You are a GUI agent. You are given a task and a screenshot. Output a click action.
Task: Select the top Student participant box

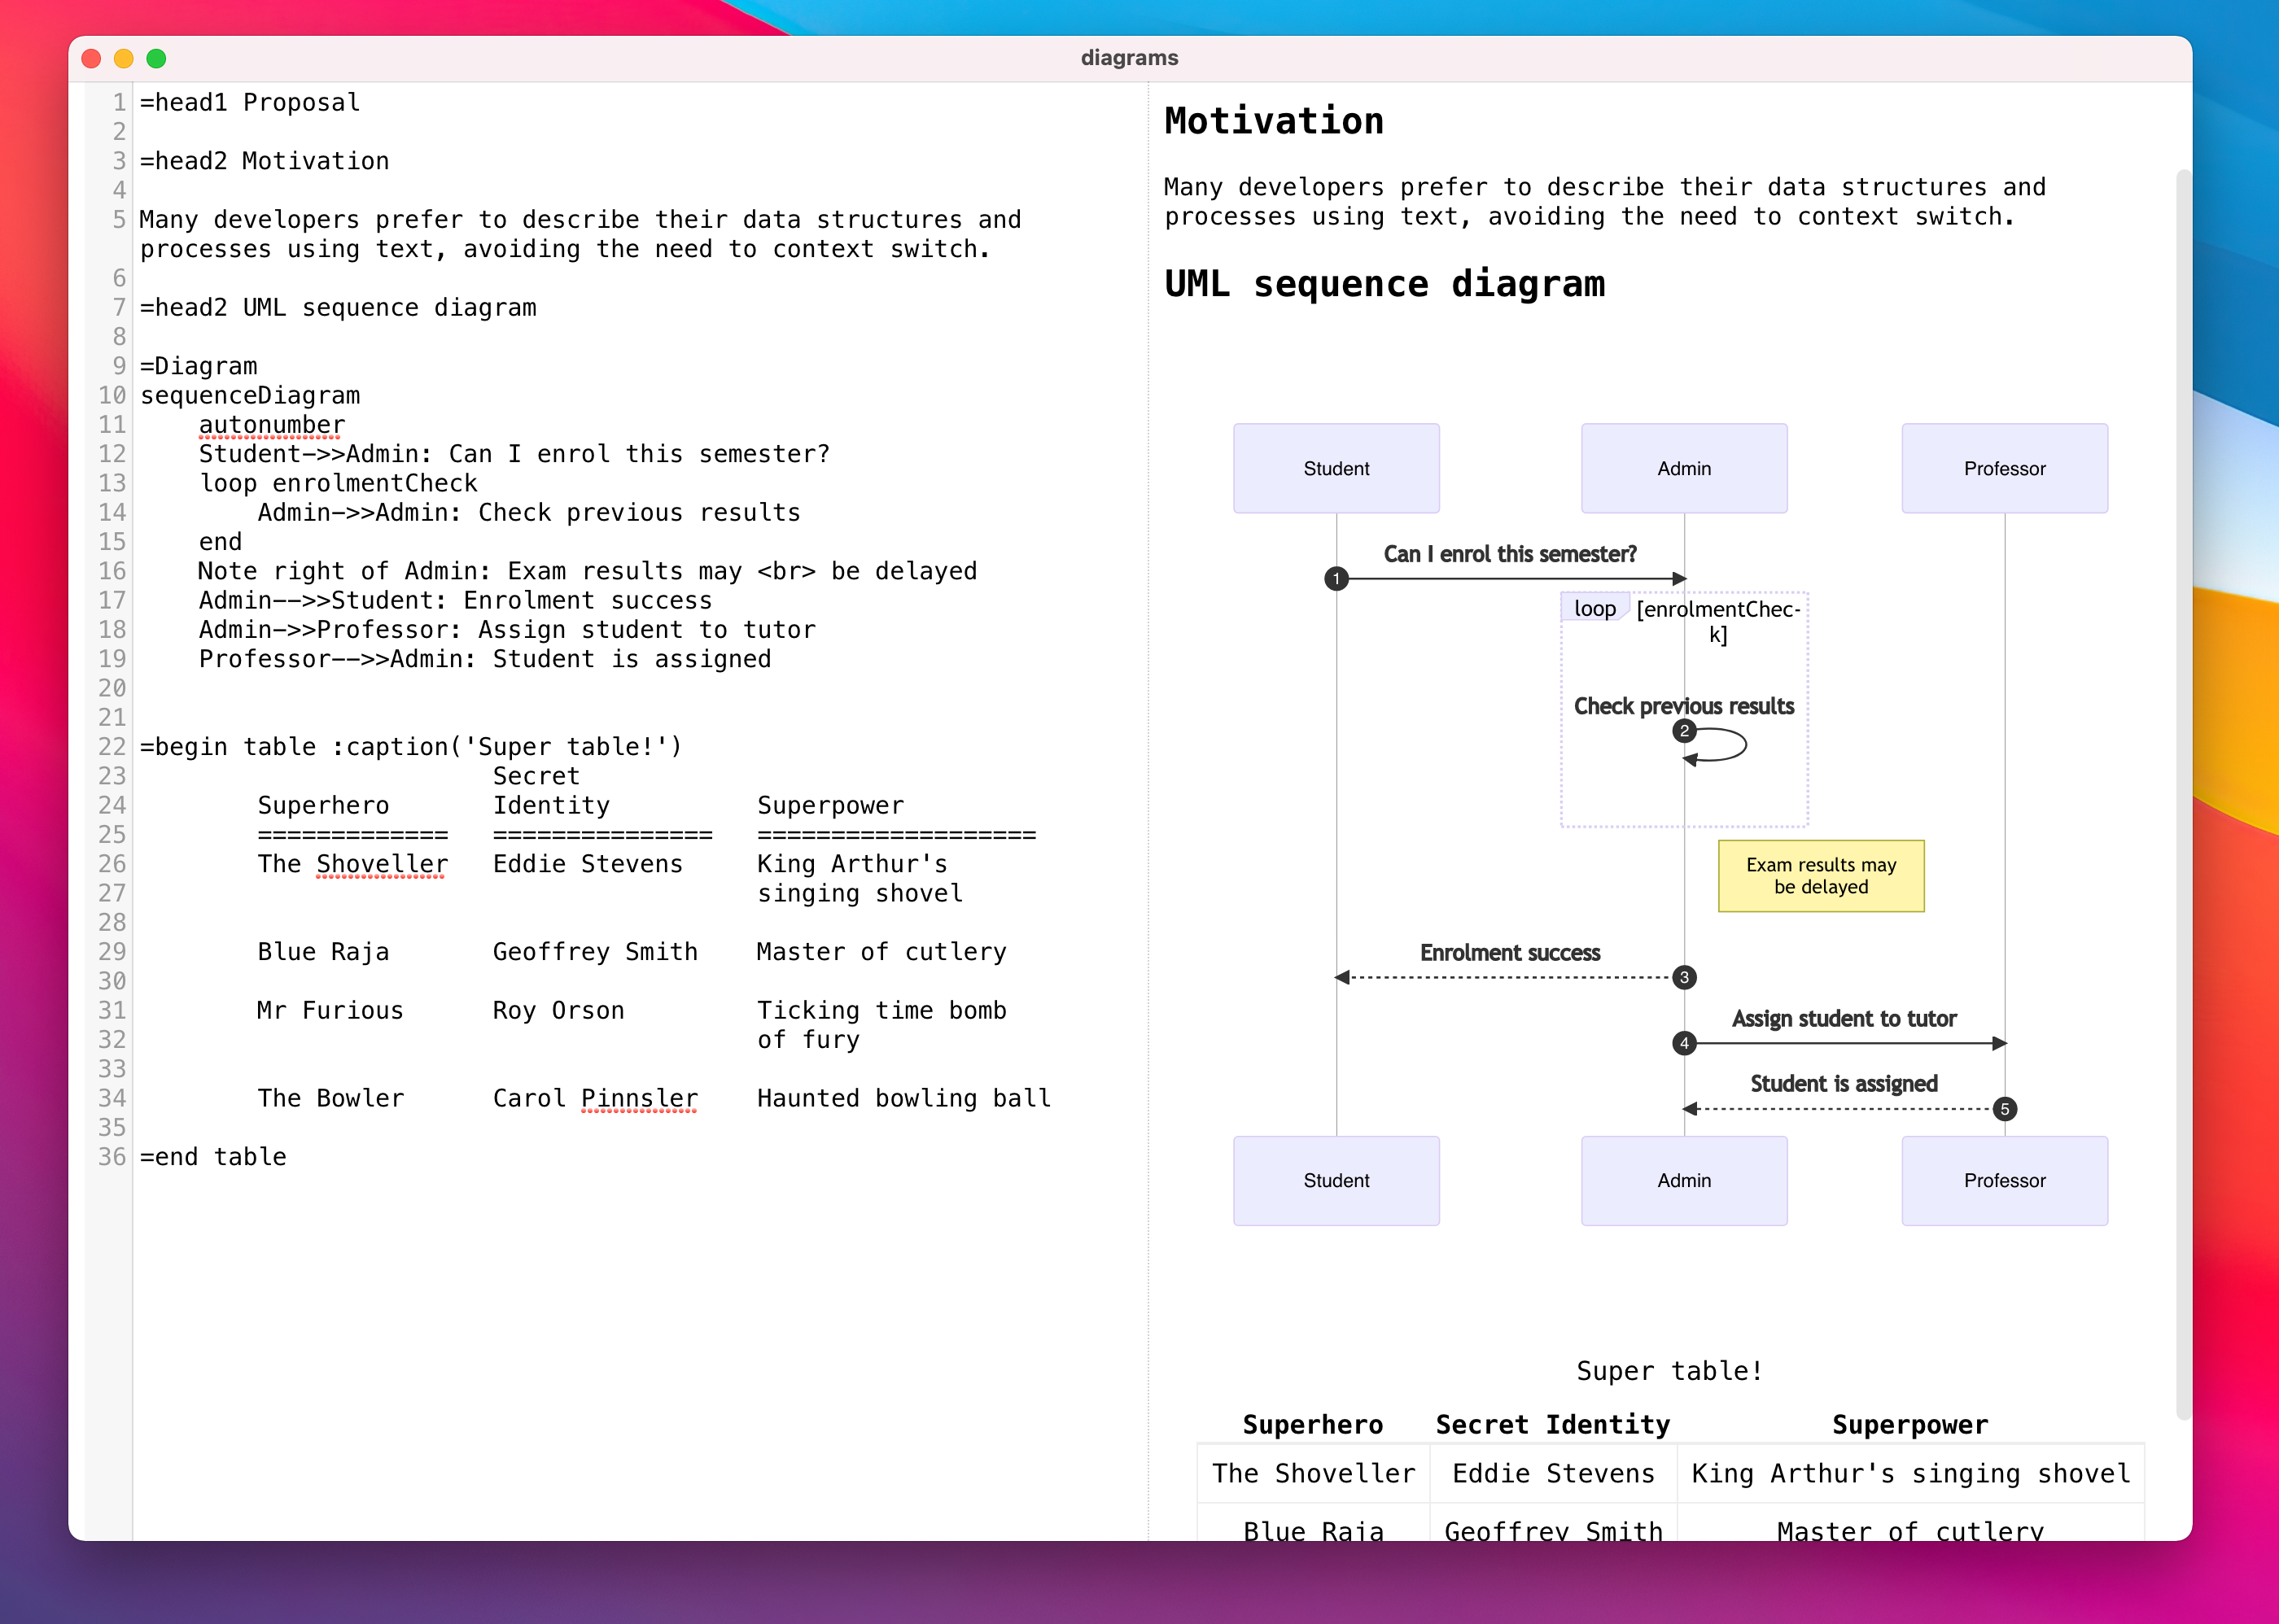[1336, 468]
